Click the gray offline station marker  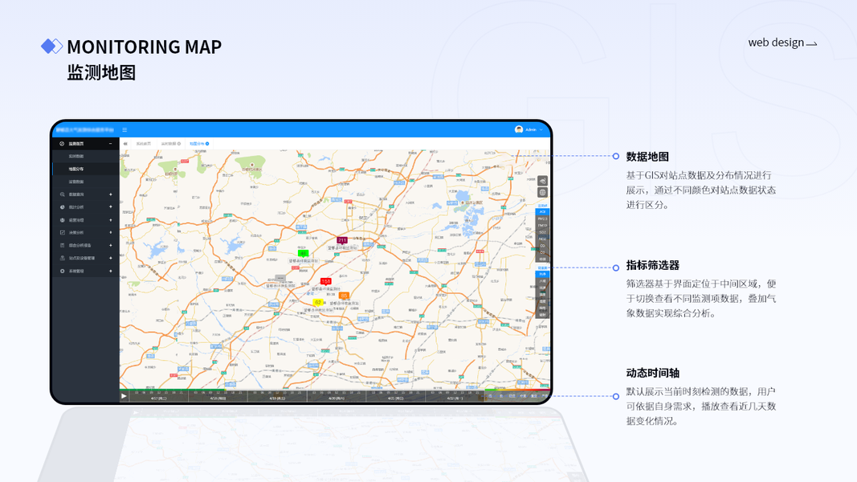point(280,278)
